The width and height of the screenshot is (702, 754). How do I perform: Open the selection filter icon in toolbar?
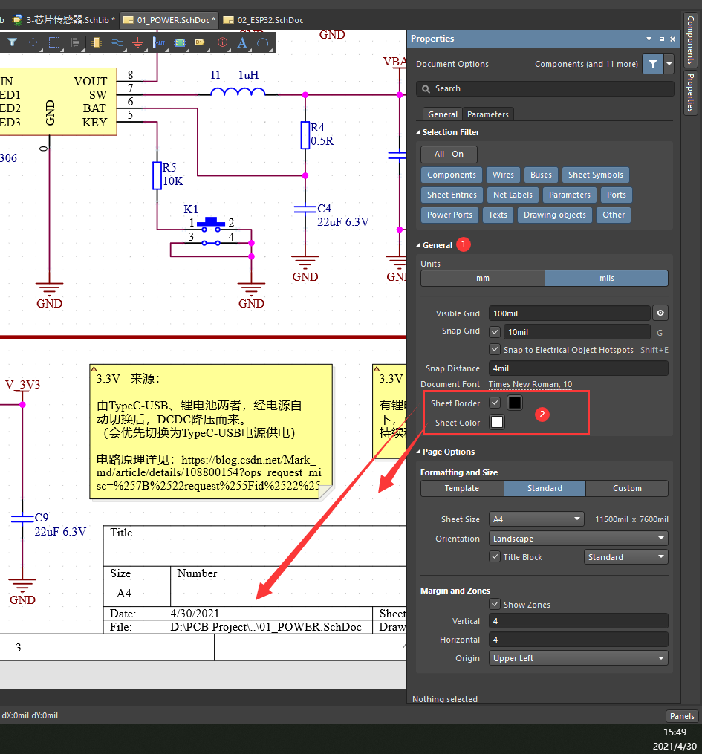click(13, 42)
